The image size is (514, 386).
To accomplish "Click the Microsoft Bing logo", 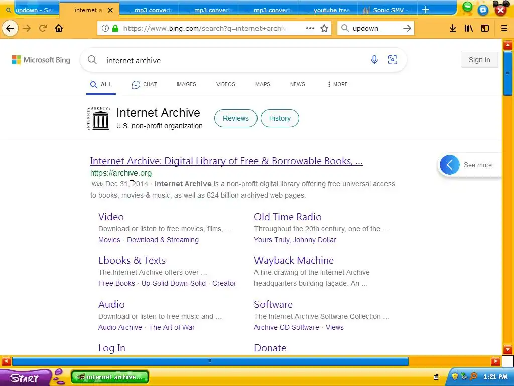I will tap(41, 60).
